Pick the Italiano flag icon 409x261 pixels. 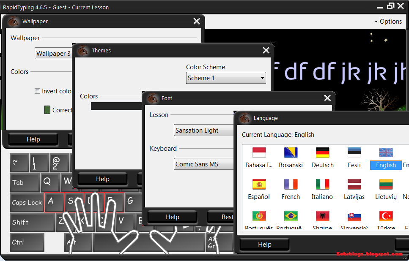coord(322,185)
